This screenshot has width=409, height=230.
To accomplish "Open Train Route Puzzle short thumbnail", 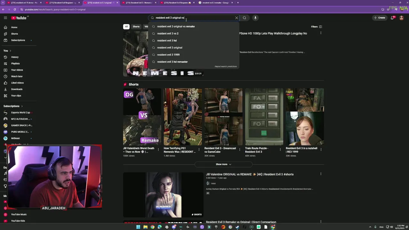I will [x=264, y=117].
